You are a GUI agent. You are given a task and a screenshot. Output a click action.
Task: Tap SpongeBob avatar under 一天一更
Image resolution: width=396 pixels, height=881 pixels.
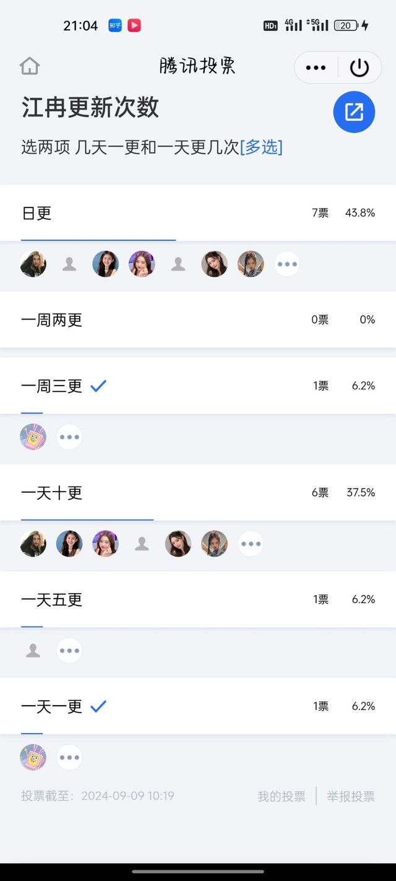coord(33,757)
